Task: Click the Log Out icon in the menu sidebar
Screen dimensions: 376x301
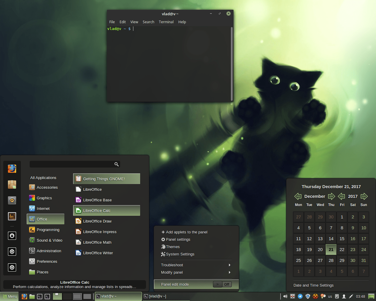Action: coord(12,252)
